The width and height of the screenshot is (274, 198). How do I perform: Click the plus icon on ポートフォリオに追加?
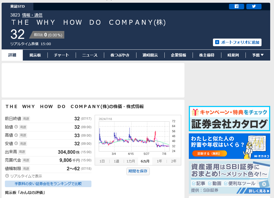click(x=217, y=42)
